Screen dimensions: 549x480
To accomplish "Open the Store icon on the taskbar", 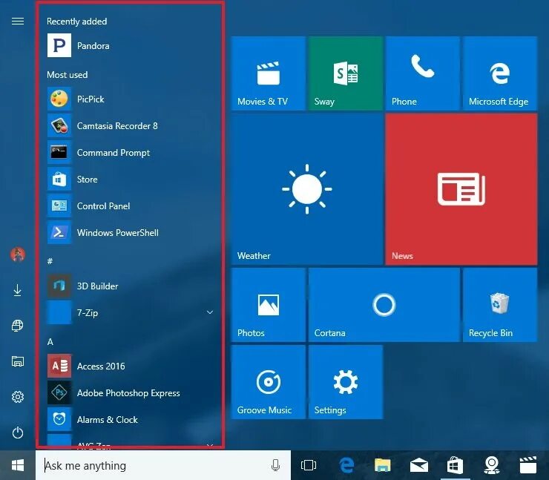I will pyautogui.click(x=456, y=465).
